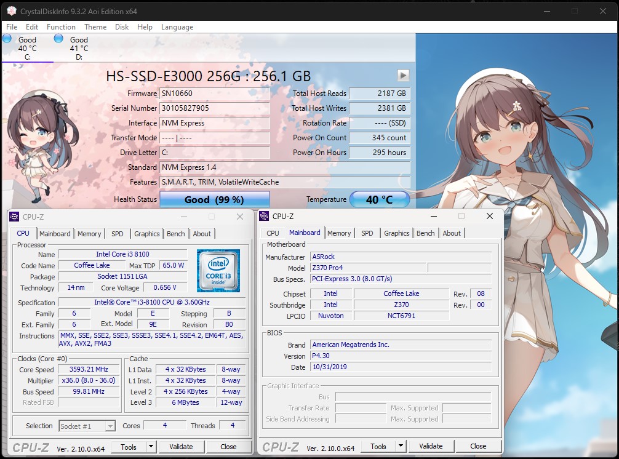
Task: Click Tools button in left CPU-Z window
Action: [129, 447]
